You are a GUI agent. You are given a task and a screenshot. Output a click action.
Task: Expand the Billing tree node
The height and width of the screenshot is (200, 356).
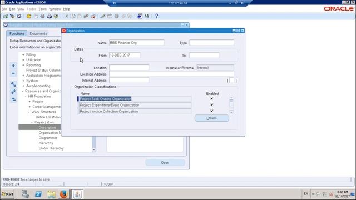click(x=23, y=54)
